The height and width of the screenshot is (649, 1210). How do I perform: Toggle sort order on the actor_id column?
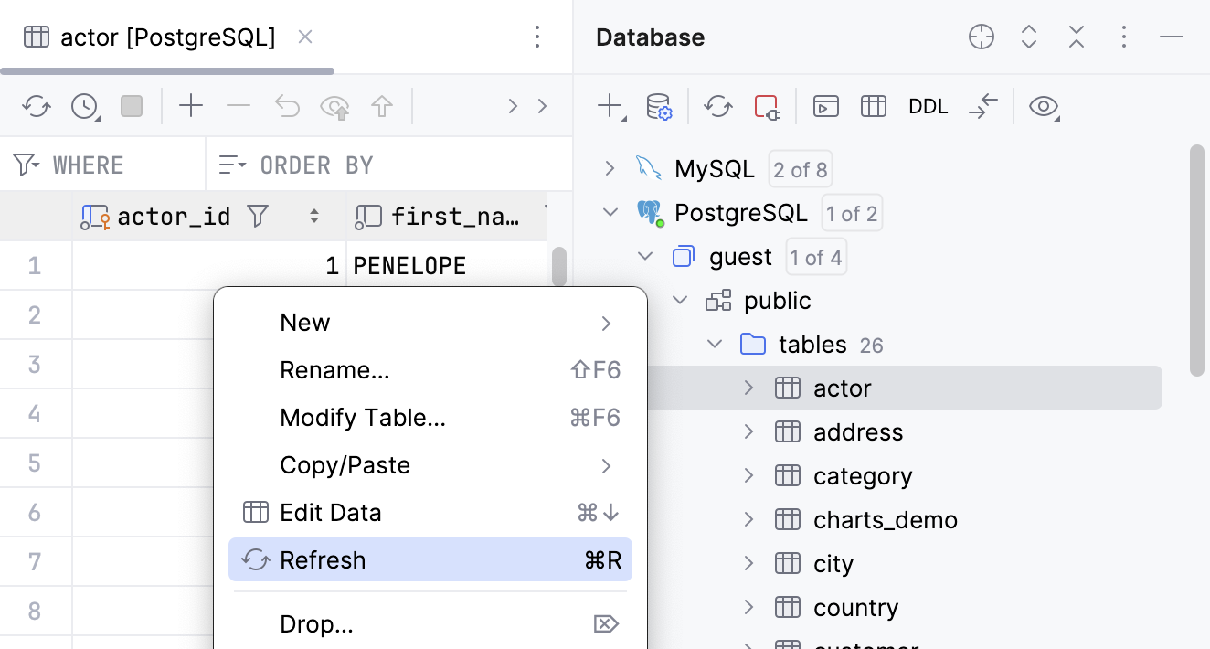coord(313,216)
